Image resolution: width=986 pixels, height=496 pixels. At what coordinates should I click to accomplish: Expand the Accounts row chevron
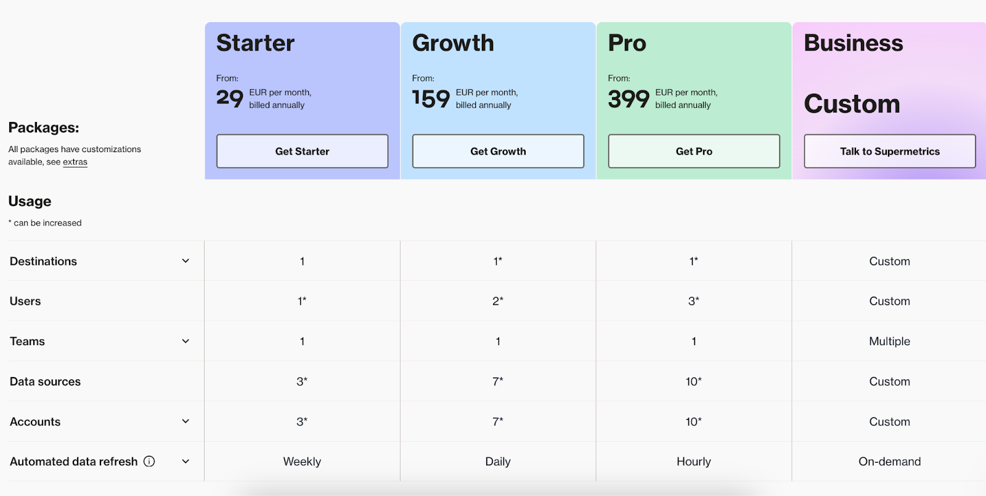pyautogui.click(x=185, y=421)
